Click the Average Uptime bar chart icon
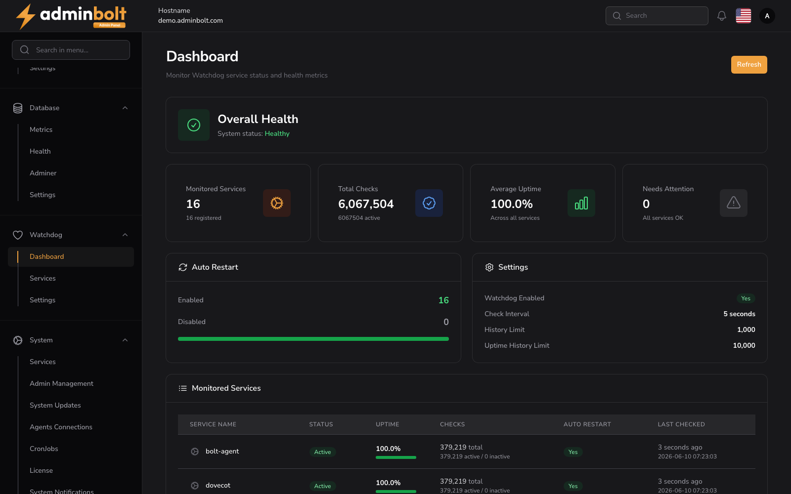The width and height of the screenshot is (791, 494). [x=581, y=203]
